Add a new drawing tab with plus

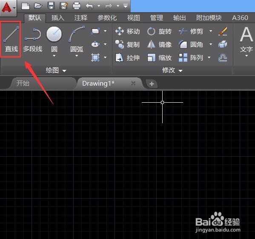[152, 84]
